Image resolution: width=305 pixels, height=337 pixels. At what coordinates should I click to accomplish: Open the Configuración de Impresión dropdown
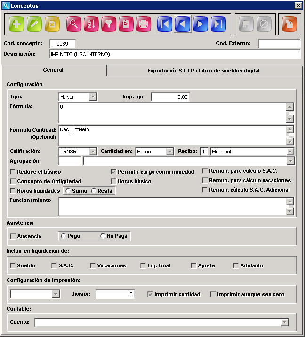coord(56,294)
